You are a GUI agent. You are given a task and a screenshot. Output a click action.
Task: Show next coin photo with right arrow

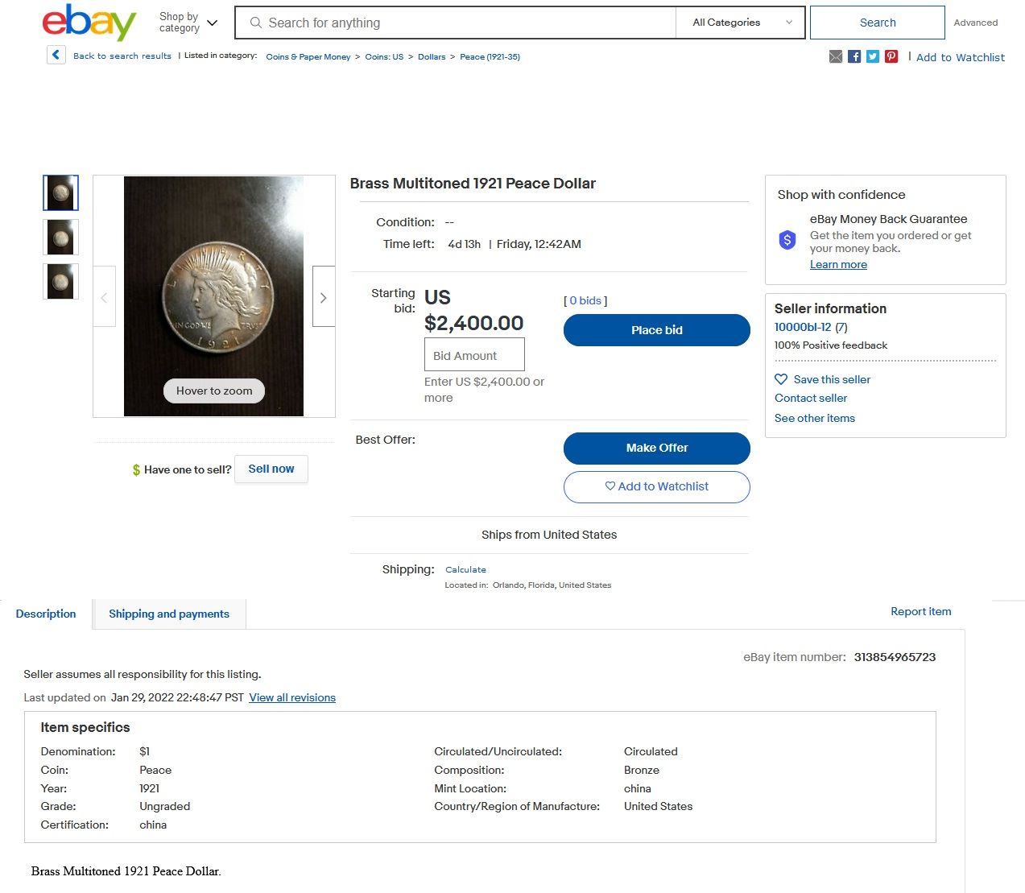[x=324, y=296]
